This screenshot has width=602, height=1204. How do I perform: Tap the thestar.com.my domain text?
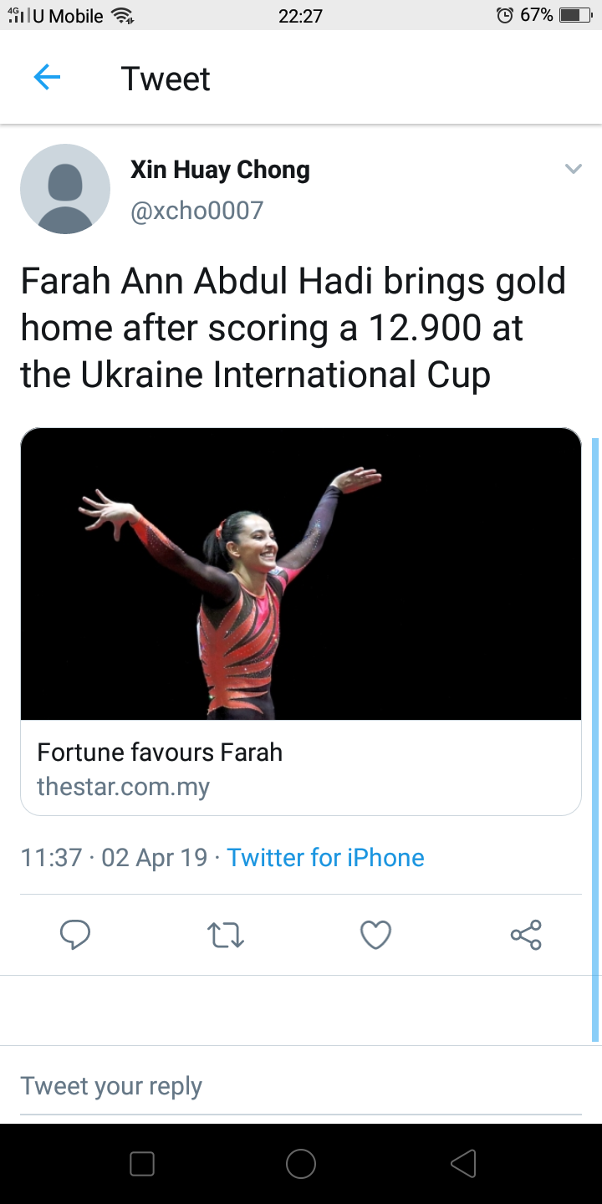click(x=124, y=787)
